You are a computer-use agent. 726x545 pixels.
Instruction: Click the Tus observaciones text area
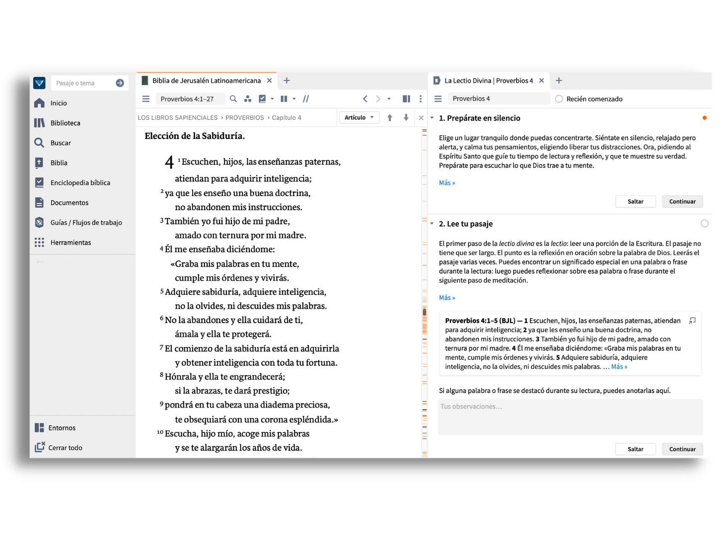(x=570, y=417)
